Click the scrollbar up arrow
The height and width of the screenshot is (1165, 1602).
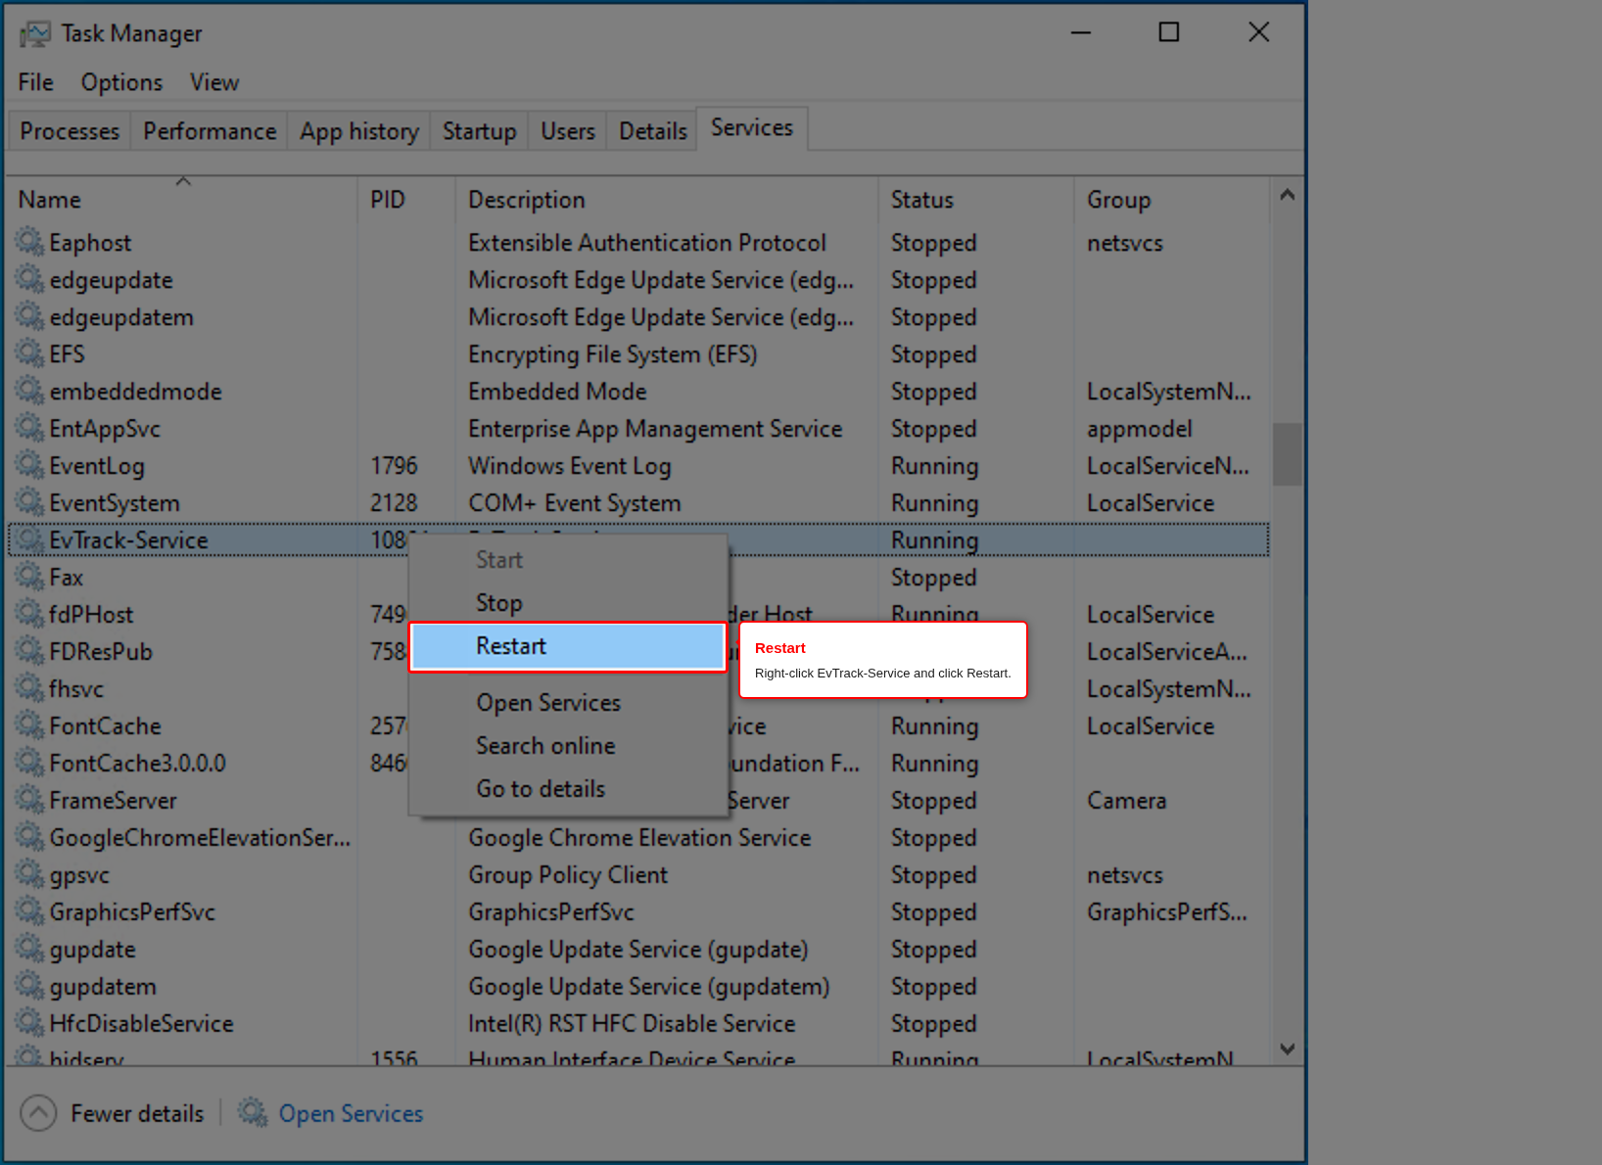point(1288,195)
